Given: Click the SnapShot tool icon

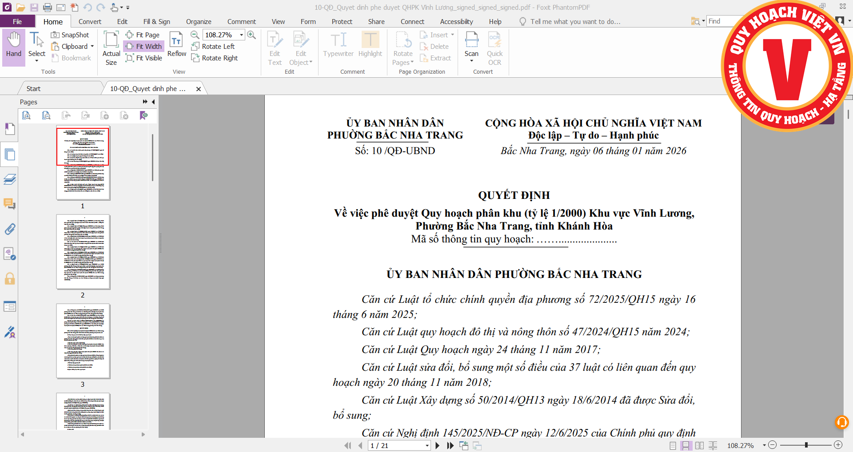Looking at the screenshot, I should tap(55, 35).
